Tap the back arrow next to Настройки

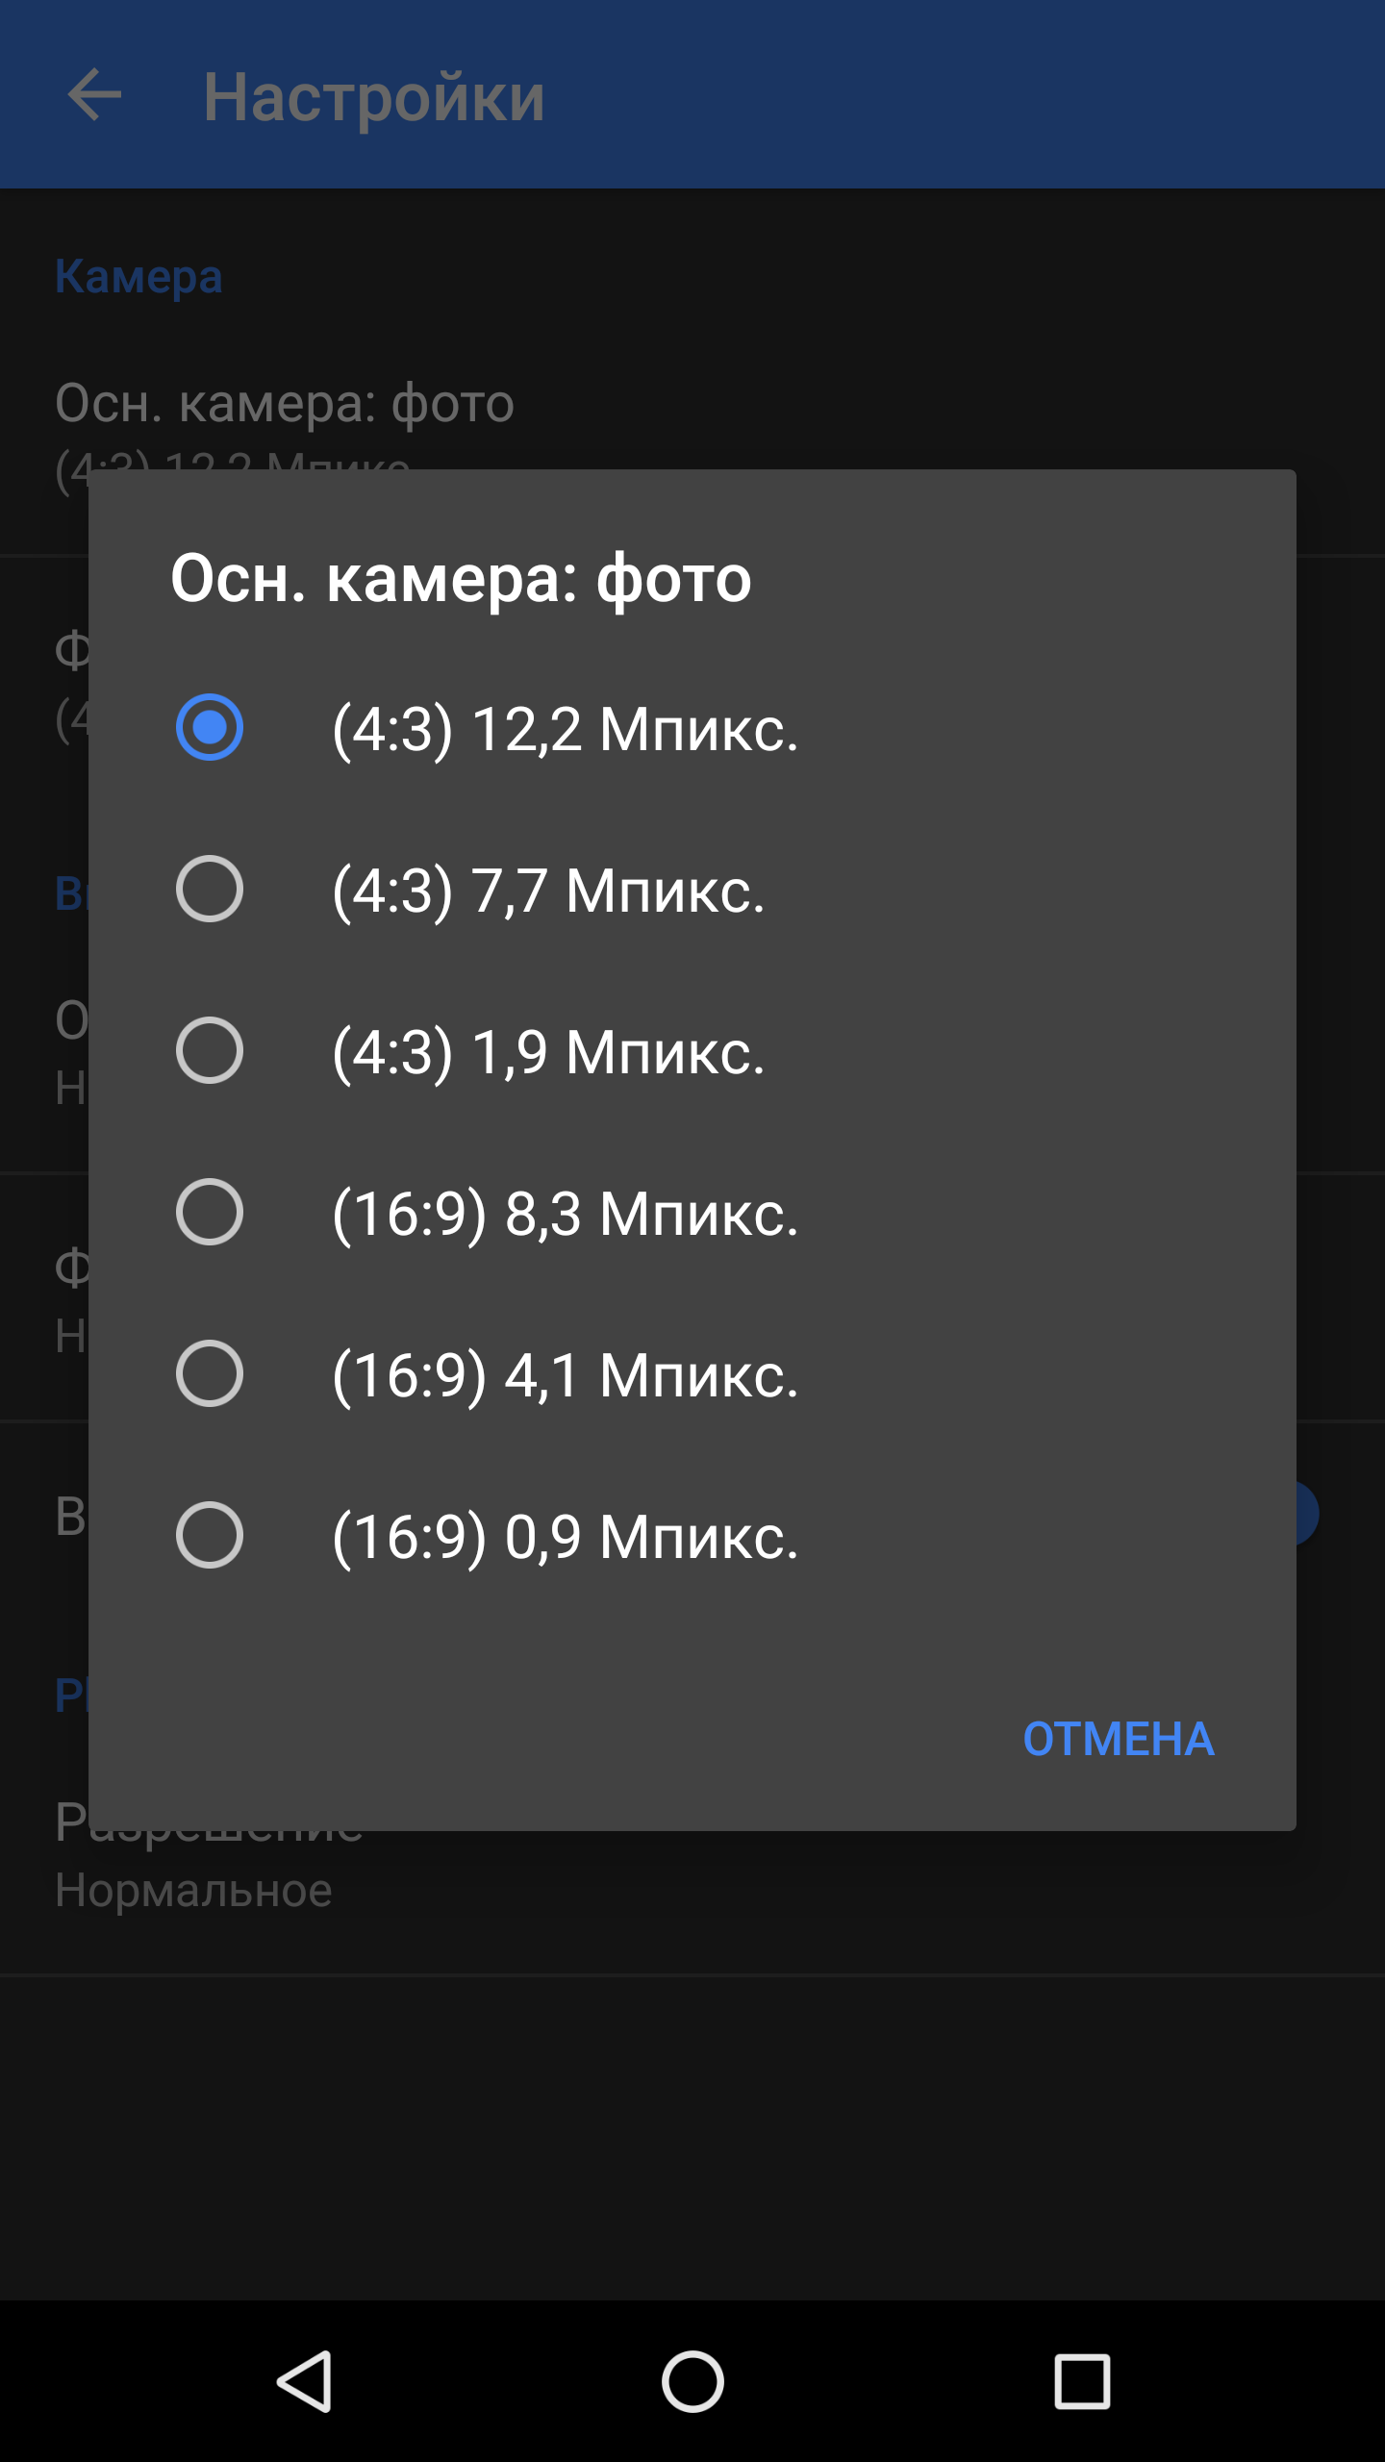pyautogui.click(x=94, y=95)
